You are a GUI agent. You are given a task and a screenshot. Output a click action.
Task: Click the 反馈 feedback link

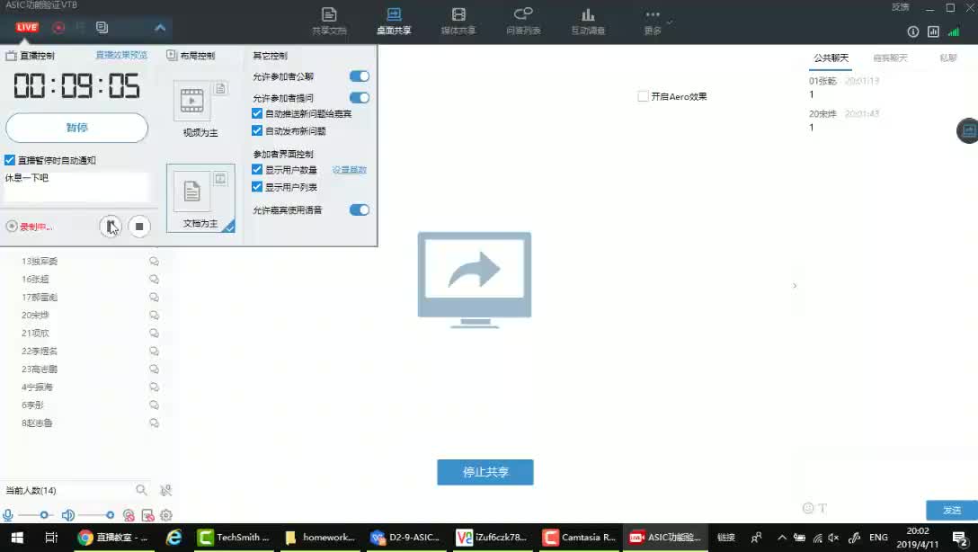pos(900,7)
